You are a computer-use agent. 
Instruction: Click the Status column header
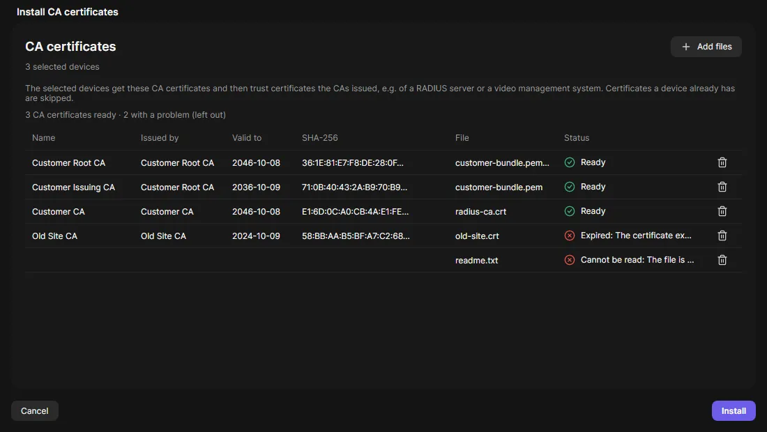click(576, 138)
